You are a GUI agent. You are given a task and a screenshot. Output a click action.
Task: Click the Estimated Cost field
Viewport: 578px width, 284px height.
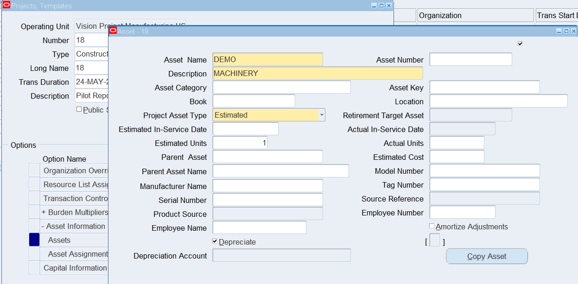coord(457,157)
